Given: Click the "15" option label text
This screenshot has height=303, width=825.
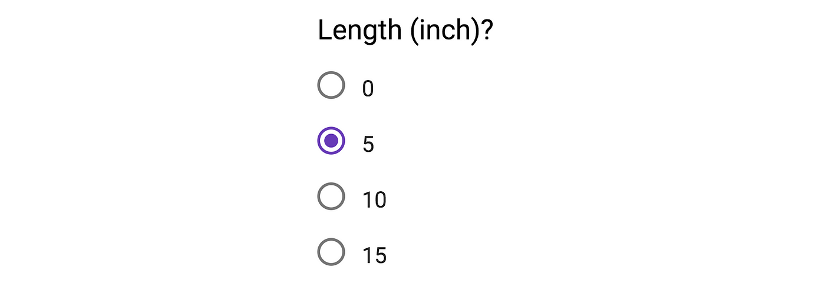Looking at the screenshot, I should [374, 255].
